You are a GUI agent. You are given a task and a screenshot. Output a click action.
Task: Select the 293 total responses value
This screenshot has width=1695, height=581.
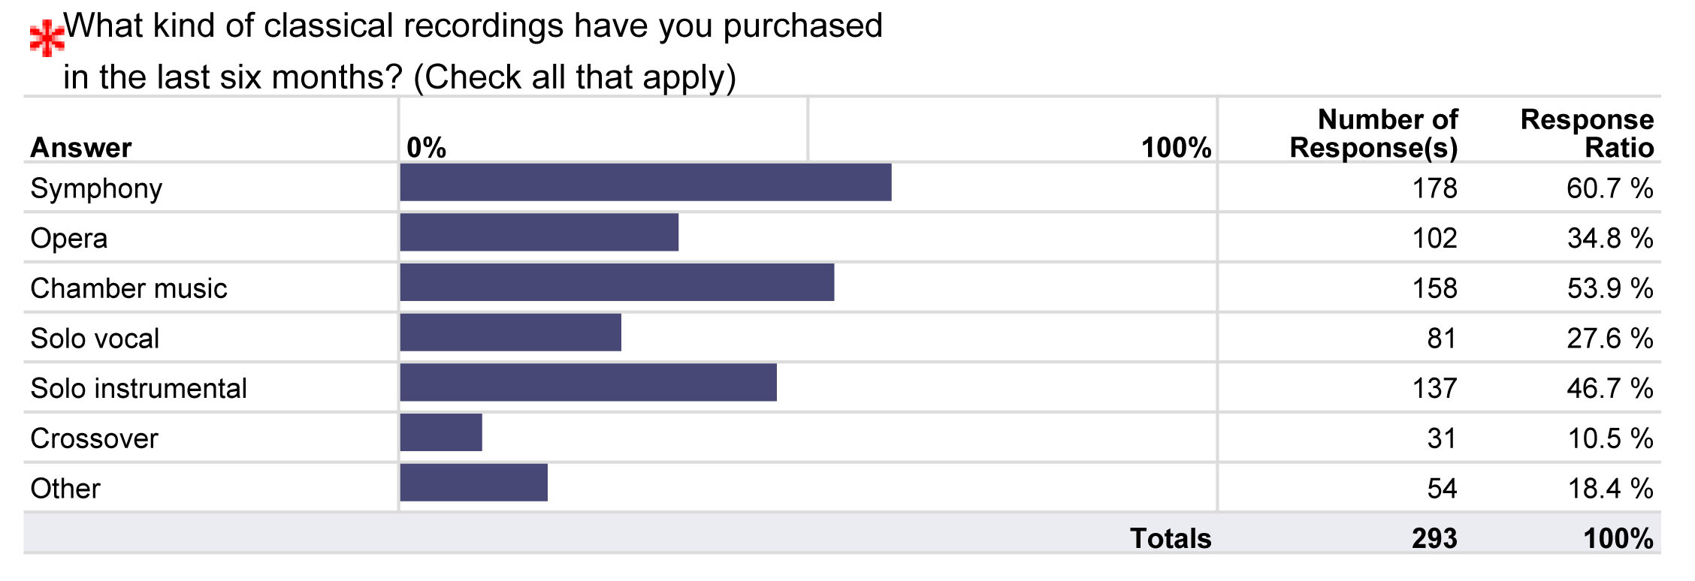coord(1434,538)
